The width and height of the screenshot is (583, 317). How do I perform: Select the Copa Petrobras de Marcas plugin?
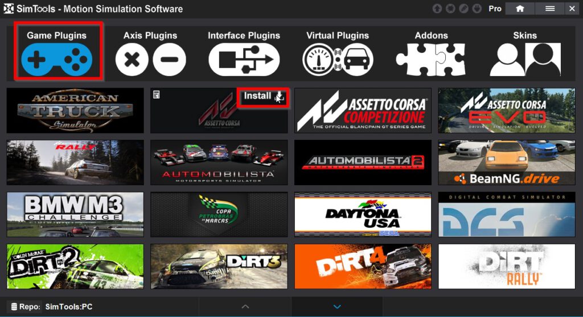click(x=219, y=215)
